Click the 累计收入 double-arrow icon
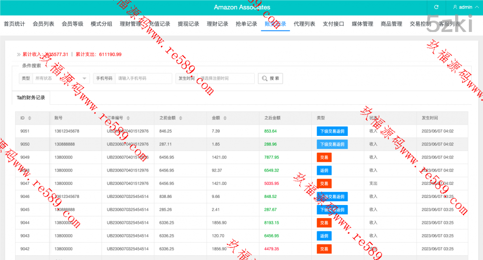This screenshot has height=260, width=483. [x=19, y=55]
